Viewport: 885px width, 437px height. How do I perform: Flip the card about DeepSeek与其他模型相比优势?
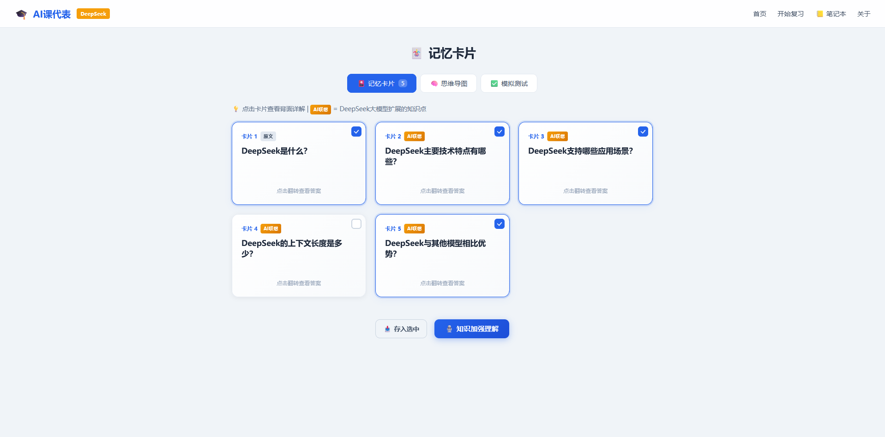442,256
